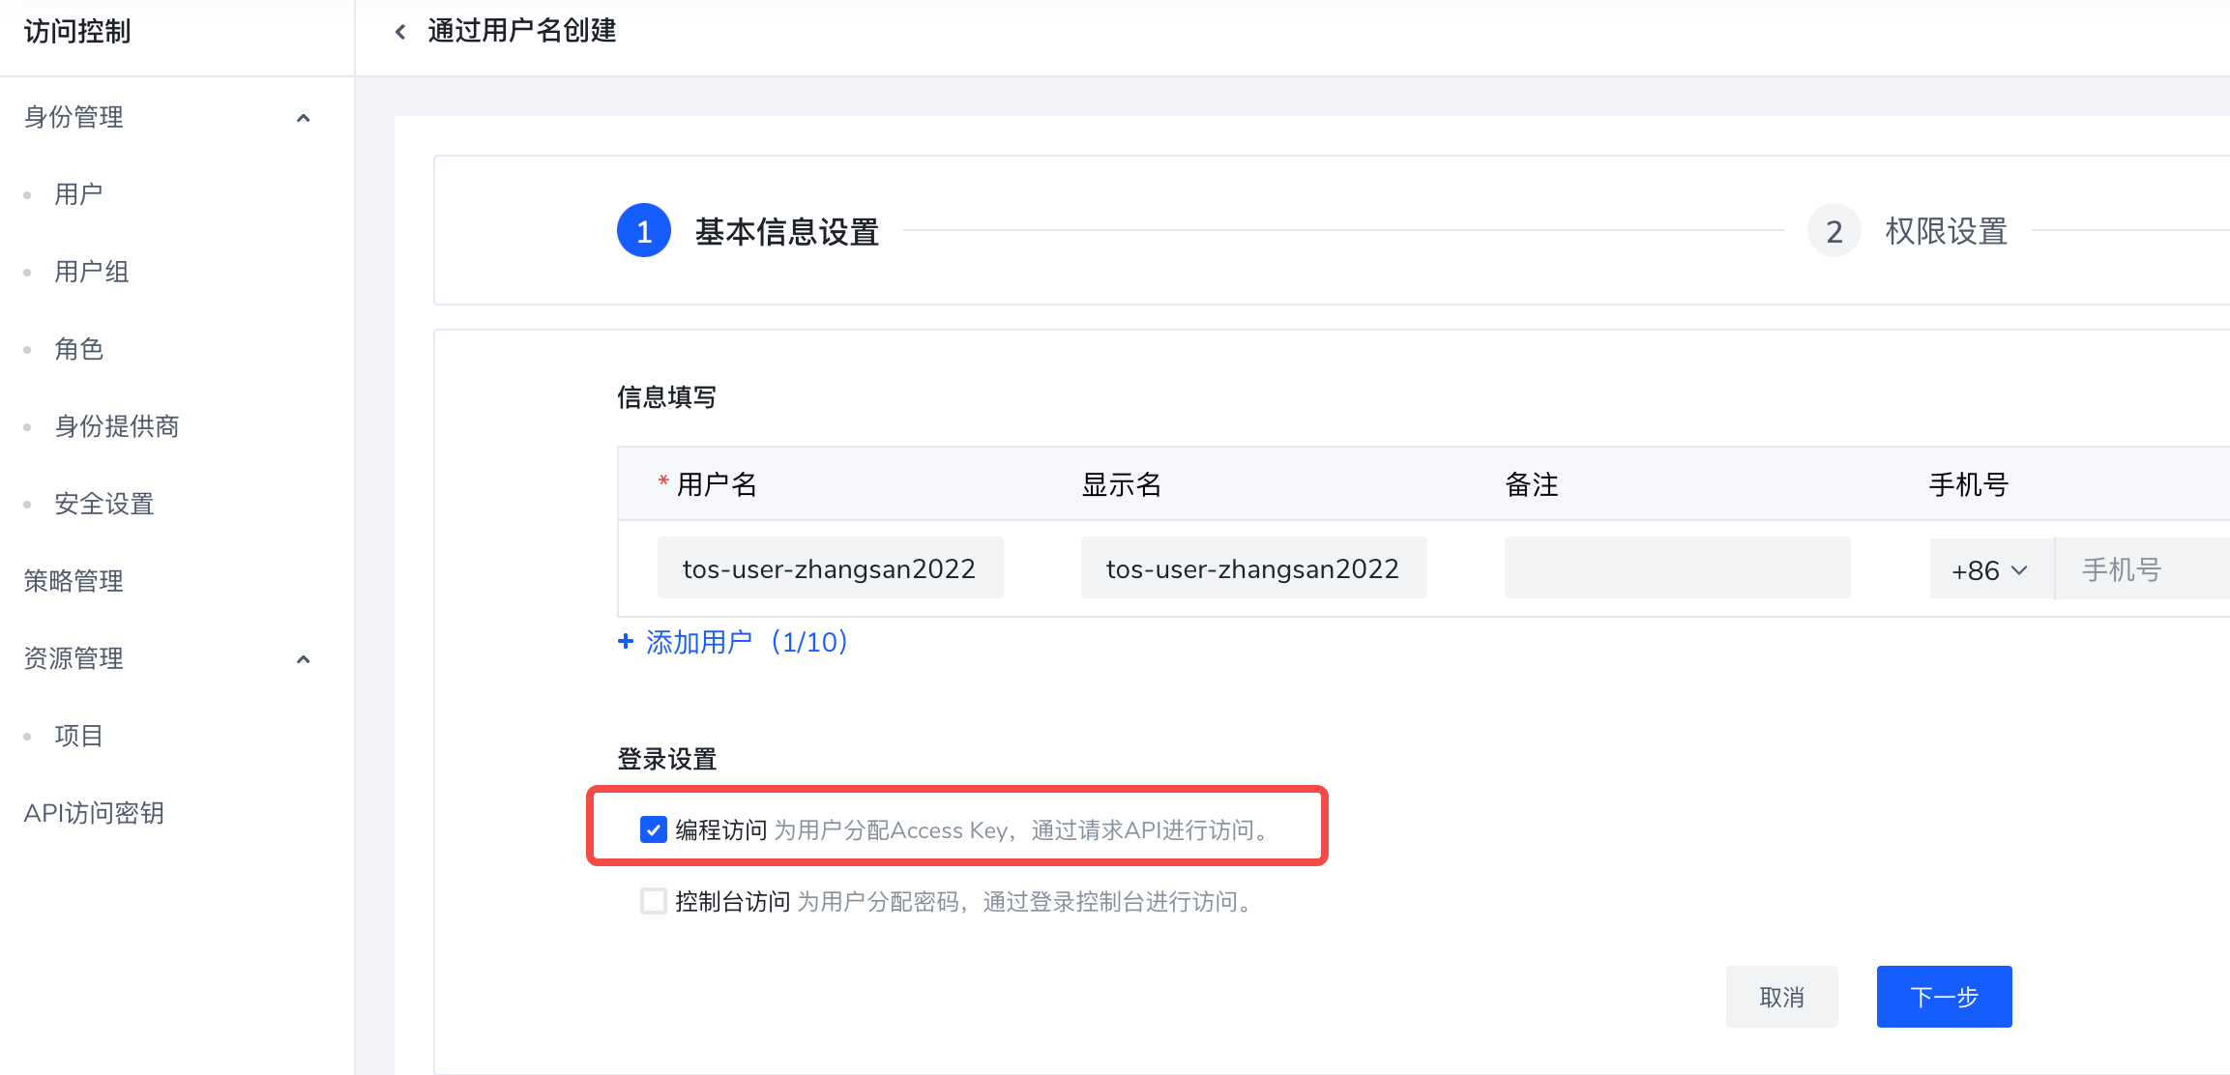The height and width of the screenshot is (1075, 2230).
Task: Click the 添加用户 (1/10) link
Action: [747, 642]
